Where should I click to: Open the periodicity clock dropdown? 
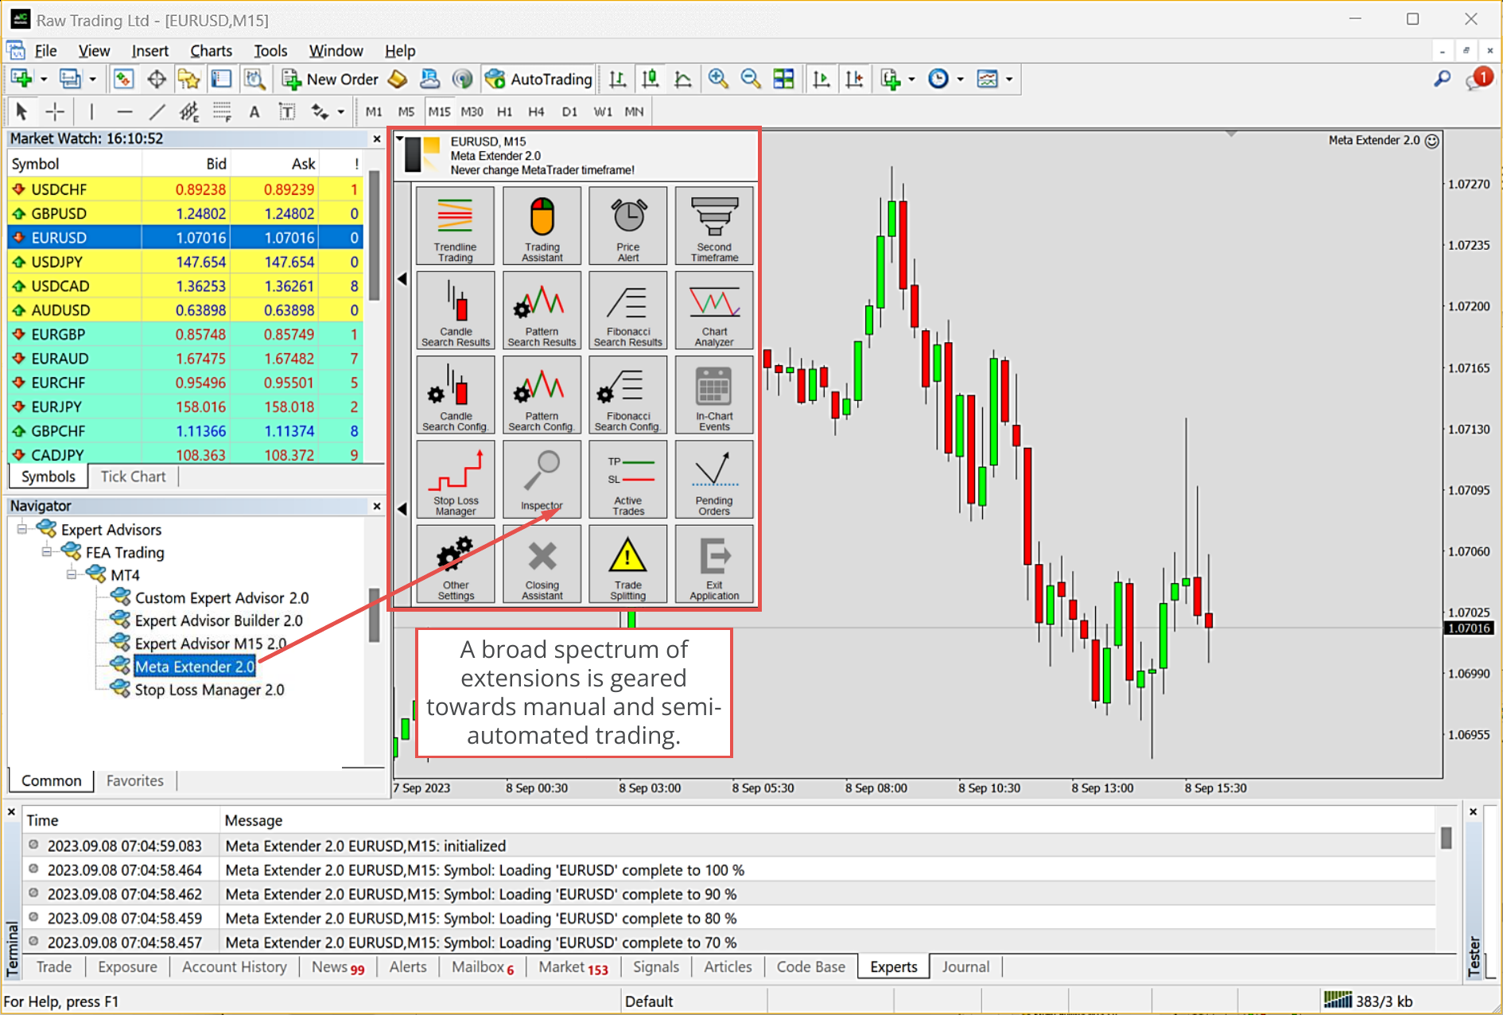pos(960,79)
